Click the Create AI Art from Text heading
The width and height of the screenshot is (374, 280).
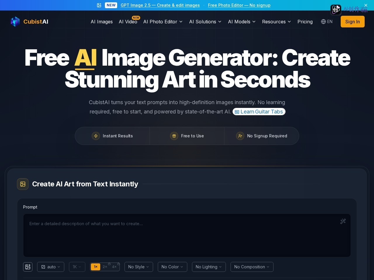pos(85,184)
